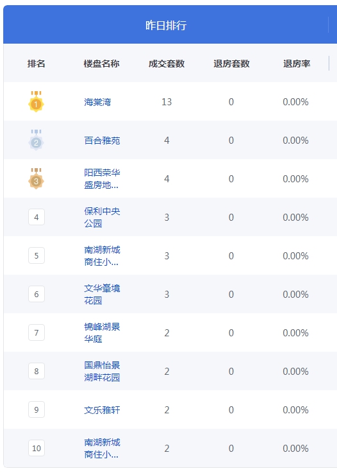Open the 文华峯境花园 property link
337x473 pixels.
click(102, 294)
